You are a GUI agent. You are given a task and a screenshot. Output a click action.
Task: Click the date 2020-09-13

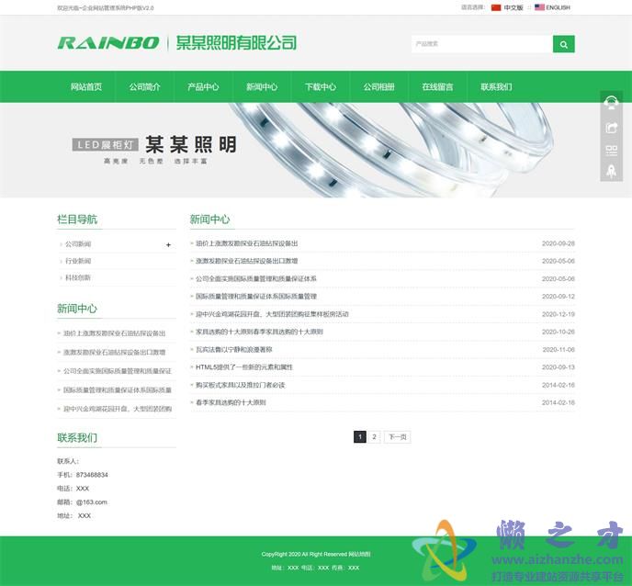coord(559,367)
